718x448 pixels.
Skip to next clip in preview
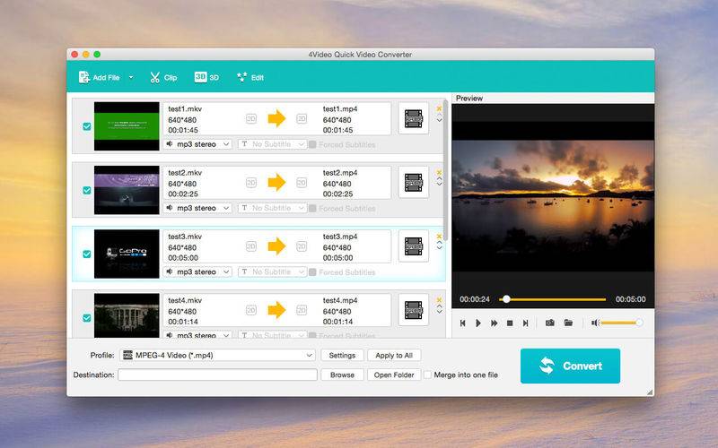coord(526,323)
